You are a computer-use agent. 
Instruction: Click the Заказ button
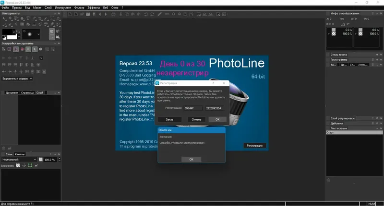tap(169, 119)
